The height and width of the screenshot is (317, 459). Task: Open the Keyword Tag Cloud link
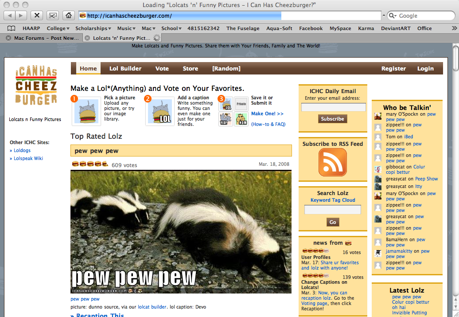[x=333, y=200]
